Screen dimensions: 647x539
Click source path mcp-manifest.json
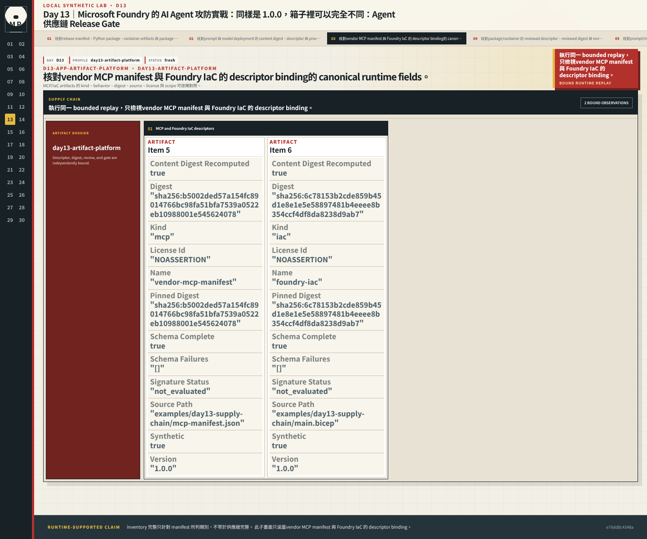click(x=197, y=418)
